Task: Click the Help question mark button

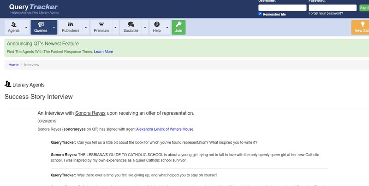Action: coord(157,27)
